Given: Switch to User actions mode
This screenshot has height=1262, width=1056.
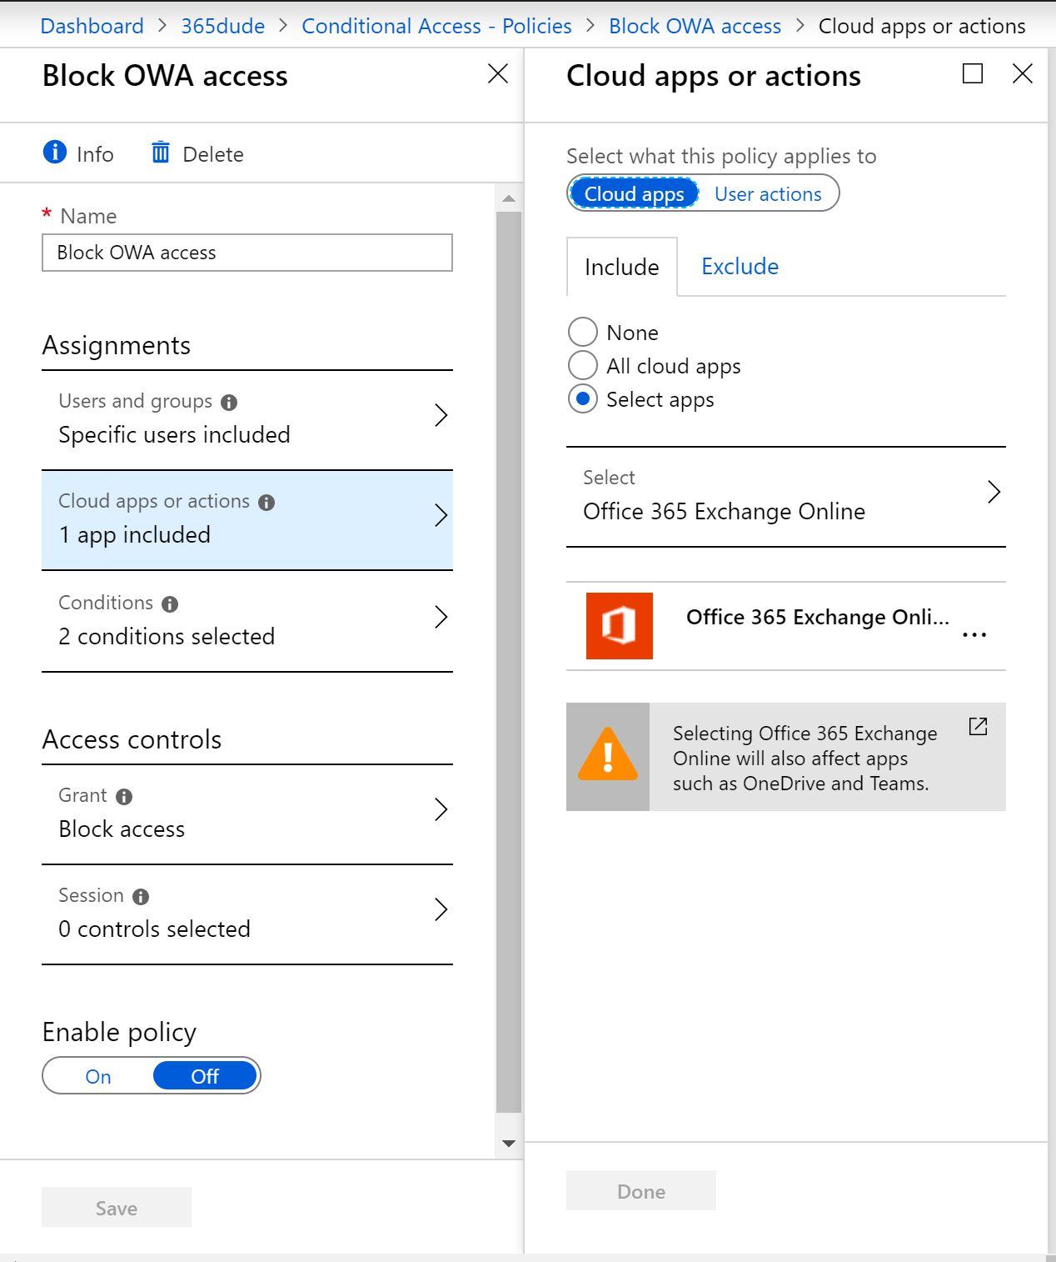Looking at the screenshot, I should (x=768, y=193).
